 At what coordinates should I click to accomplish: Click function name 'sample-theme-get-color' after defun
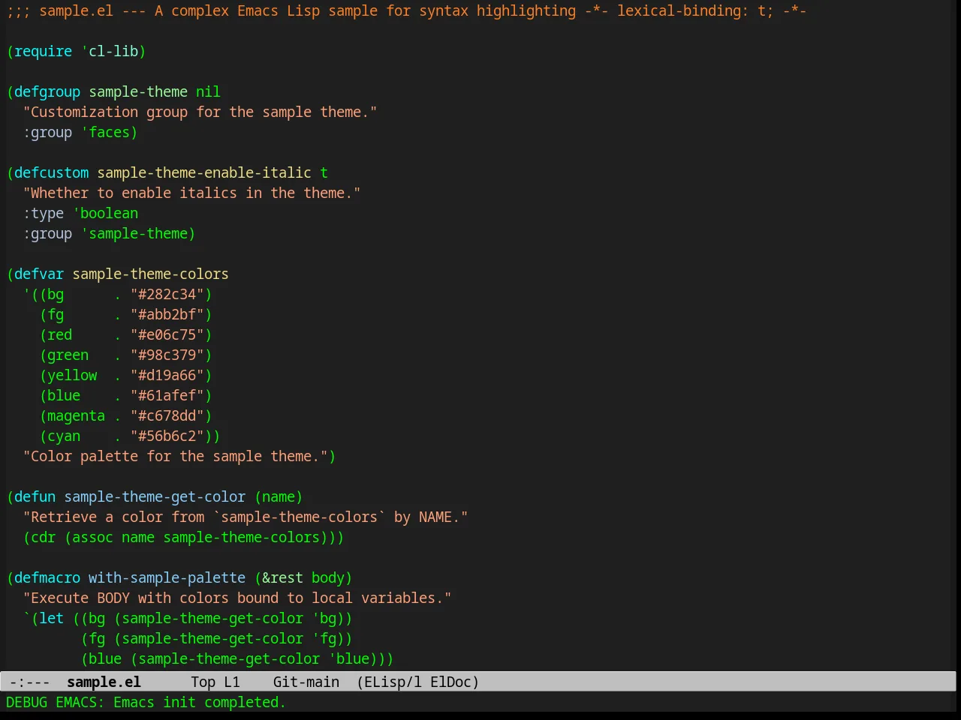point(155,496)
